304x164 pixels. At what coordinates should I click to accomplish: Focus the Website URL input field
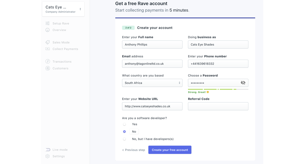(x=152, y=106)
